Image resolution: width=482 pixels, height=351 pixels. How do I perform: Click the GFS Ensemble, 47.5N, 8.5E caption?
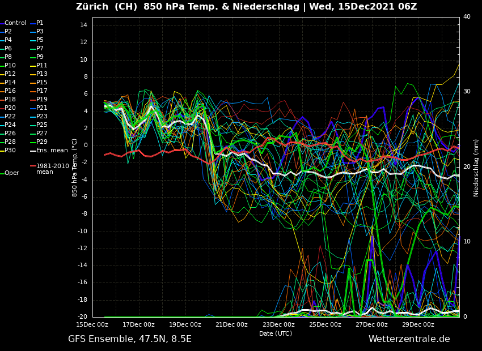tap(130, 339)
